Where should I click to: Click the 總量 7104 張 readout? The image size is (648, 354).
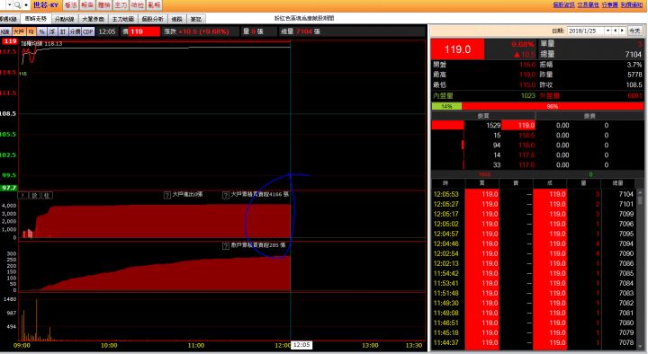pyautogui.click(x=301, y=31)
